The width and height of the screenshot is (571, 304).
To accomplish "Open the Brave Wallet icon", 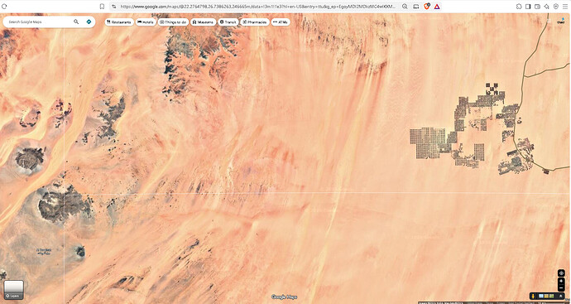I will pyautogui.click(x=538, y=7).
